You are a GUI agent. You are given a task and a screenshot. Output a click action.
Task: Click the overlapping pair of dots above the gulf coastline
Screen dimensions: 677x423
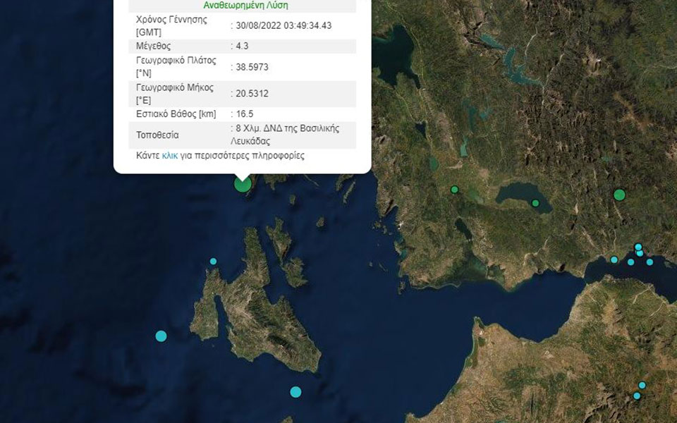coord(639,251)
